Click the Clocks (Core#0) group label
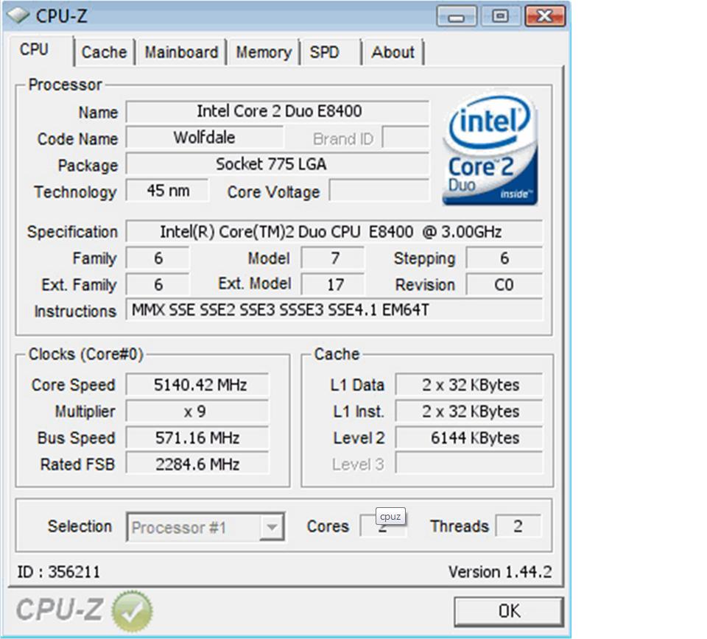This screenshot has height=639, width=707. (85, 354)
